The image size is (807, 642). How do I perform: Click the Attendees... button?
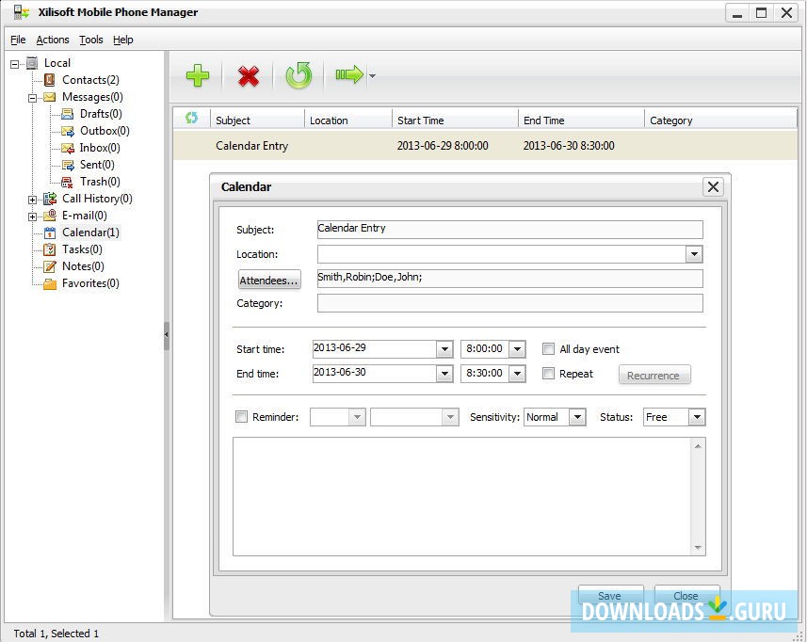[x=269, y=281]
